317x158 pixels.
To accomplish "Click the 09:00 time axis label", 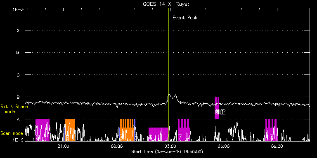I will pyautogui.click(x=277, y=146).
